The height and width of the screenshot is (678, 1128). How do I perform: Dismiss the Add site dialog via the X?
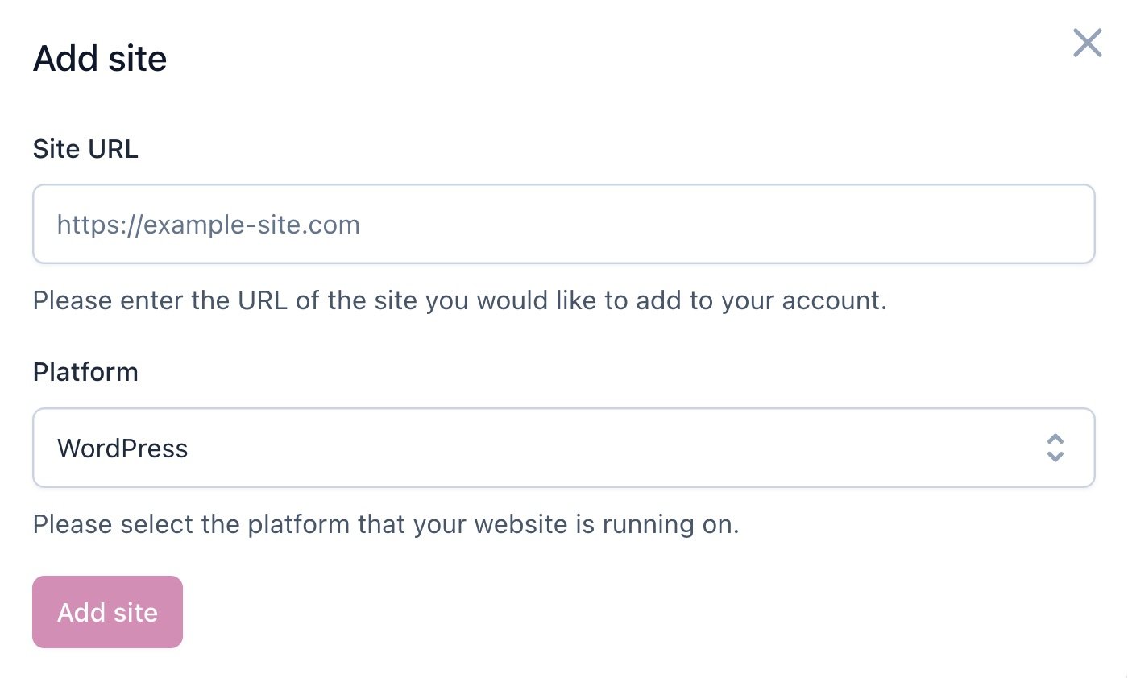coord(1087,43)
